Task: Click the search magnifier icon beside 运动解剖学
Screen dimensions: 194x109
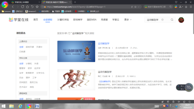Action: click(x=172, y=20)
